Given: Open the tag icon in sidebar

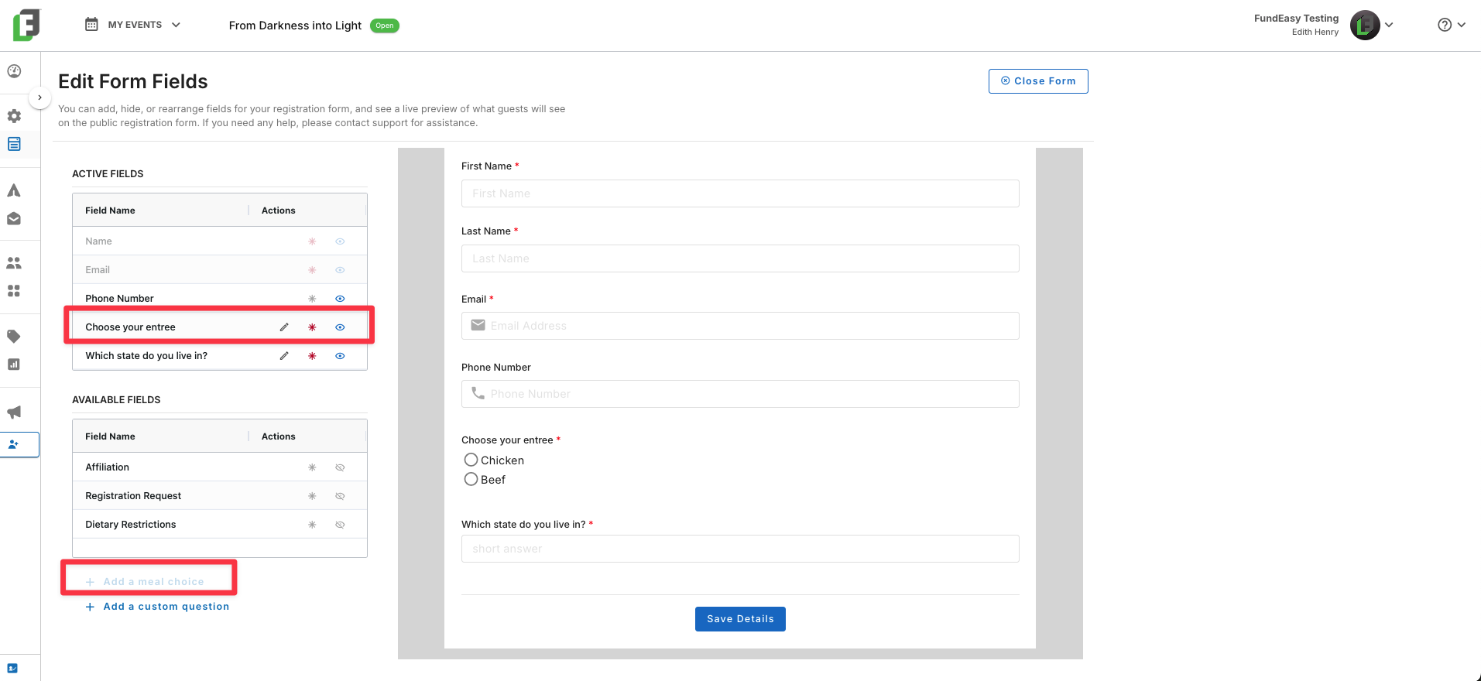Looking at the screenshot, I should [x=14, y=336].
